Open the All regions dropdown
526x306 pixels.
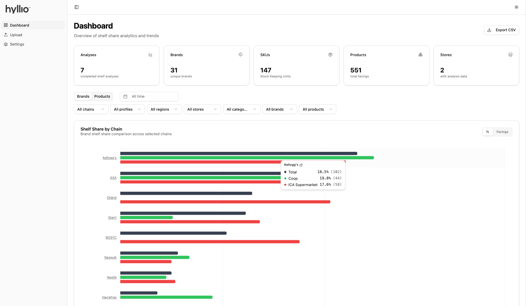click(x=164, y=109)
